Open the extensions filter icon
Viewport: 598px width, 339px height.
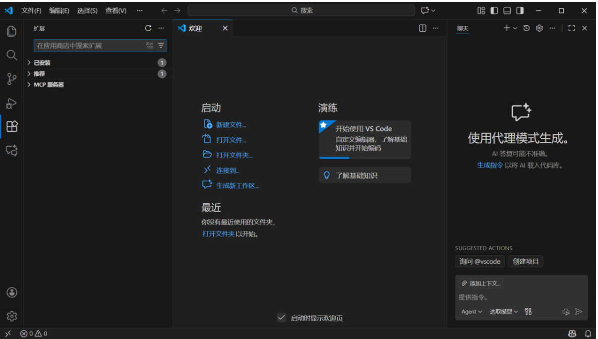[161, 45]
